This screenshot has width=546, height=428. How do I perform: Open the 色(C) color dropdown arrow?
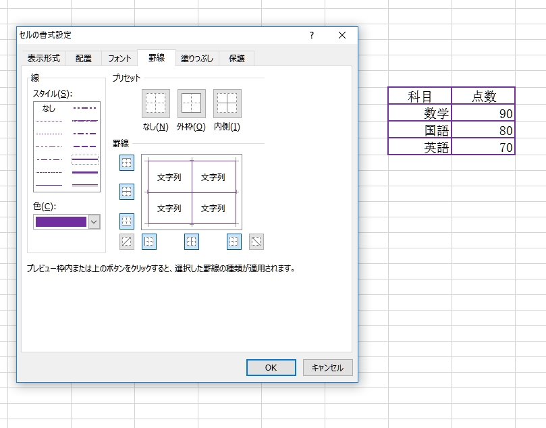[x=94, y=221]
